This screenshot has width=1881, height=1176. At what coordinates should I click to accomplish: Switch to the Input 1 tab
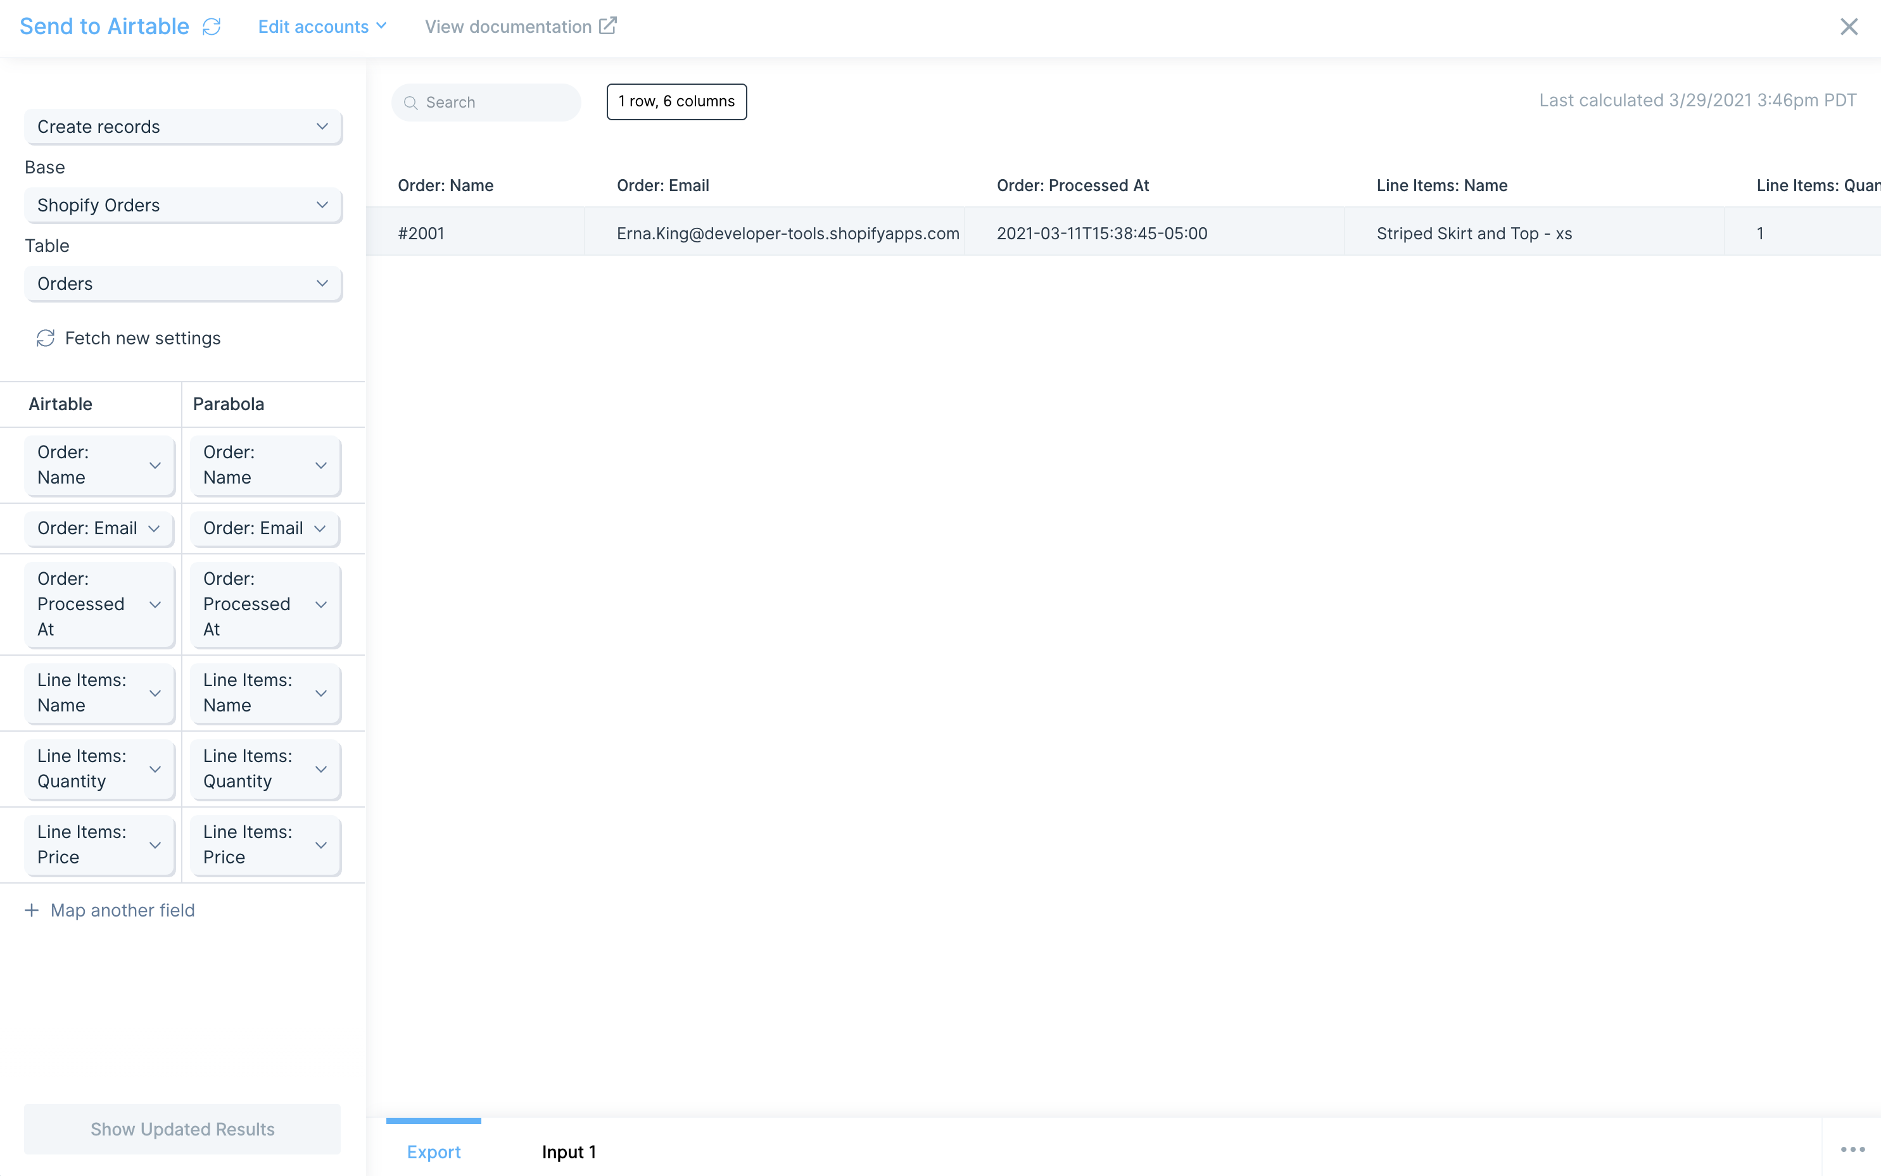pos(569,1152)
